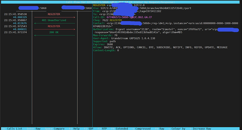This screenshot has height=130, width=242.
Task: Click the +0.013676 time delta
Action: (x=20, y=23)
